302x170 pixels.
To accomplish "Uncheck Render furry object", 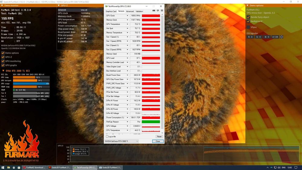I will pos(248,17).
